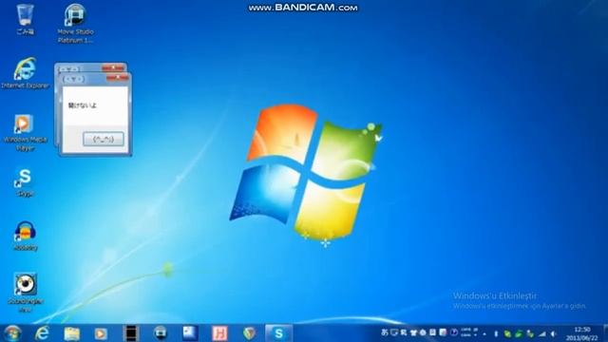
Task: Select the Audacity desktop shortcut
Action: tap(26, 236)
